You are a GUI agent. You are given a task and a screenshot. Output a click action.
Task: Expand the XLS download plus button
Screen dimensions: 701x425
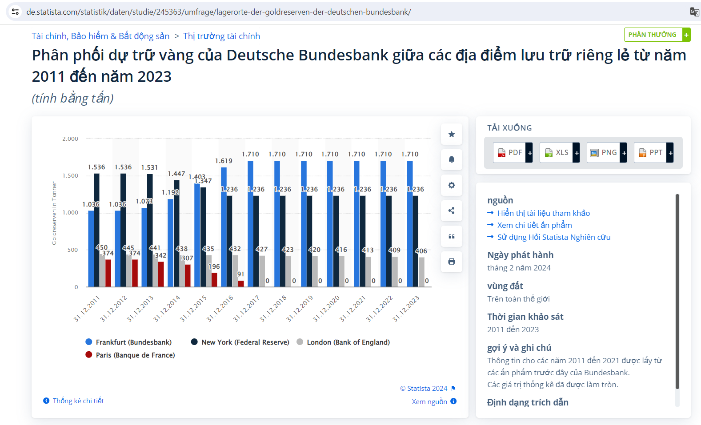[577, 153]
